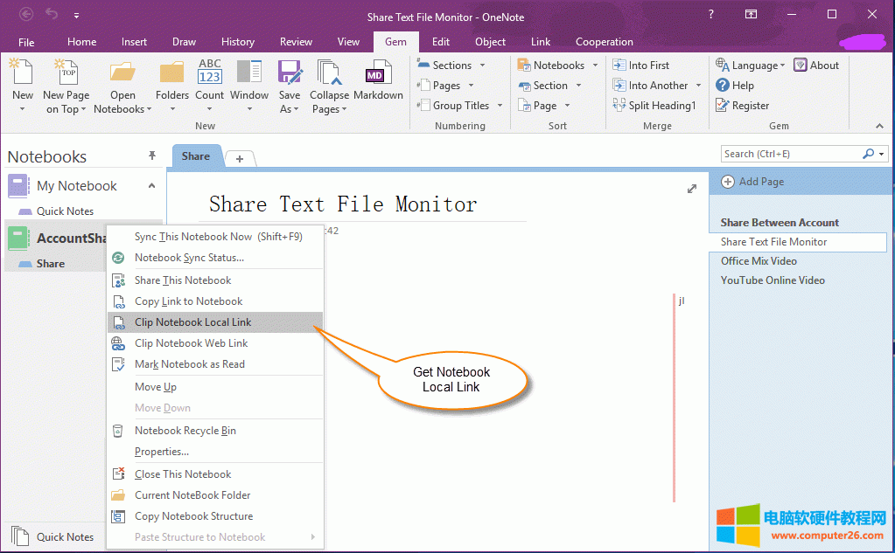Viewport: 895px width, 553px height.
Task: Click the Save As icon
Action: coord(289,74)
